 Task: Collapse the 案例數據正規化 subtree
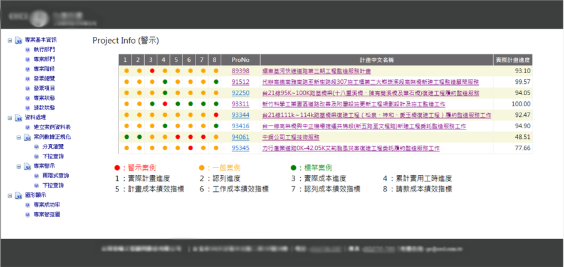(18, 136)
